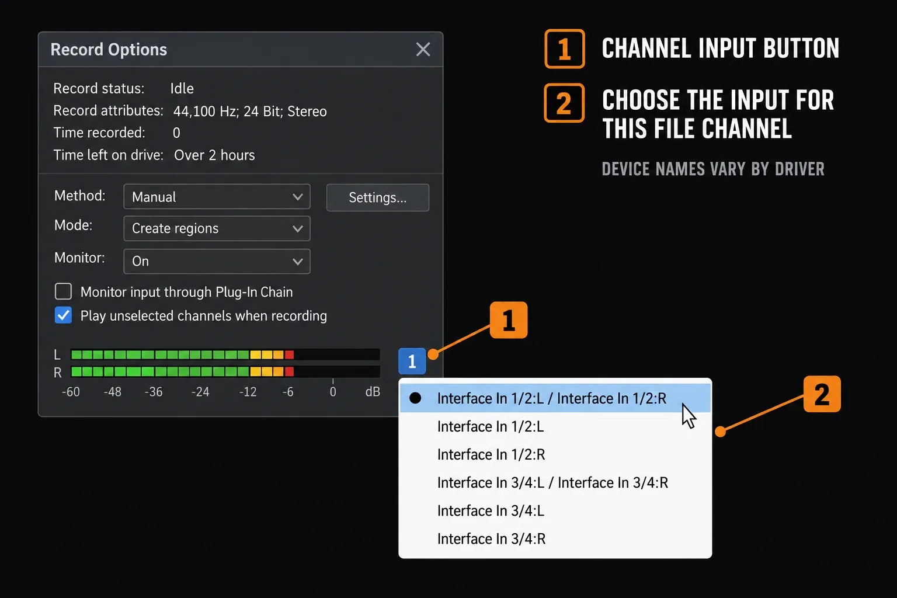Select Interface In 3/4:L / Interface In 3/4:R
Viewport: 897px width, 598px height.
[555, 482]
